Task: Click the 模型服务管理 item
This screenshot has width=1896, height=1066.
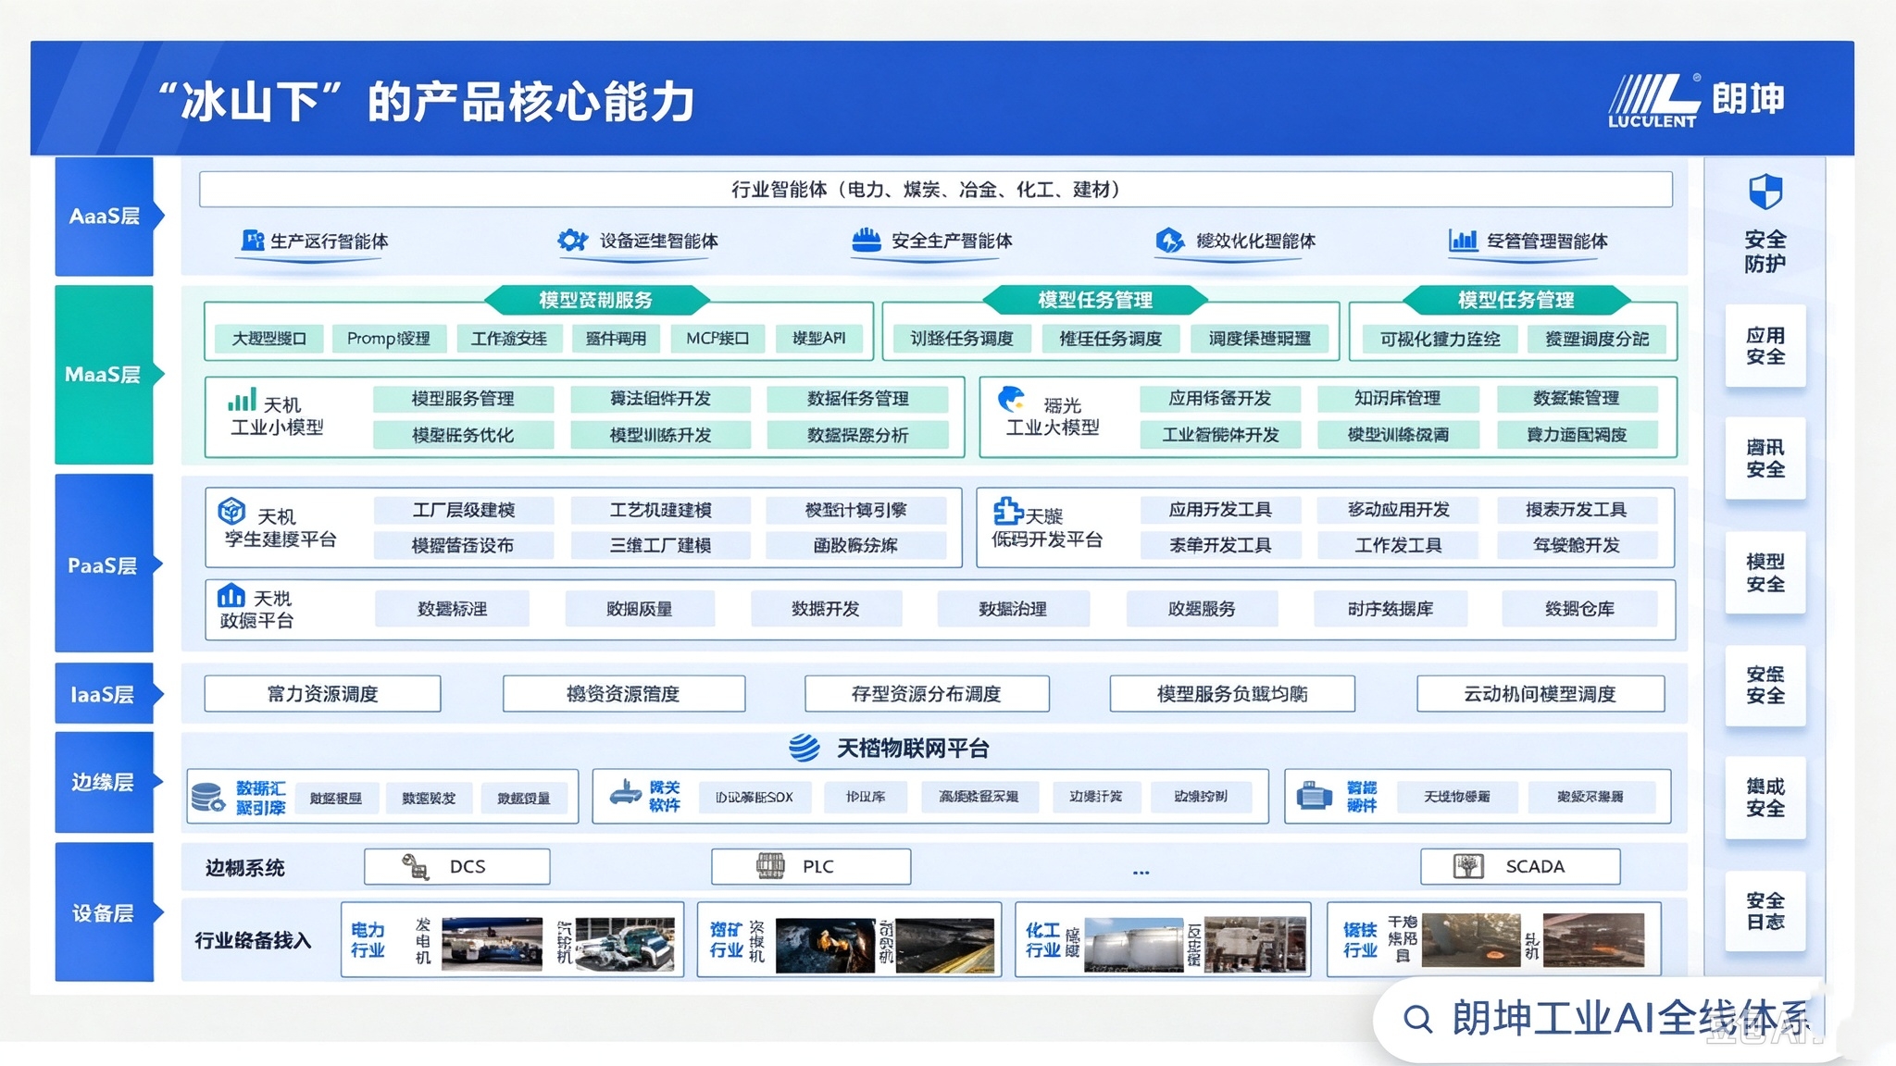Action: (463, 399)
